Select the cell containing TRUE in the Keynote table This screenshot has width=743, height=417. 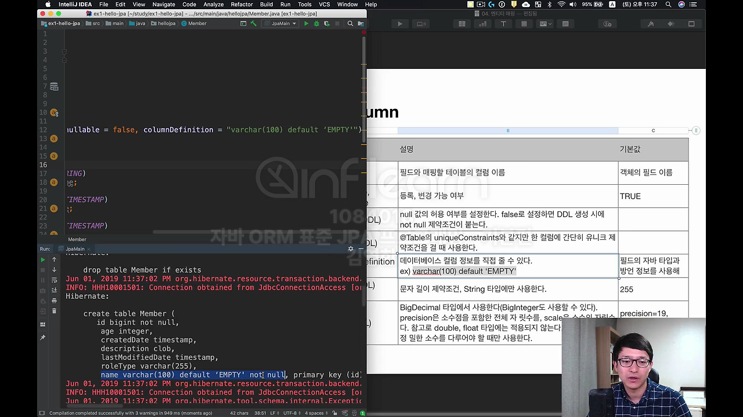653,196
